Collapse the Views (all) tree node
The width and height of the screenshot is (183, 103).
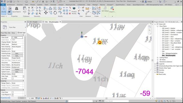click(155, 24)
